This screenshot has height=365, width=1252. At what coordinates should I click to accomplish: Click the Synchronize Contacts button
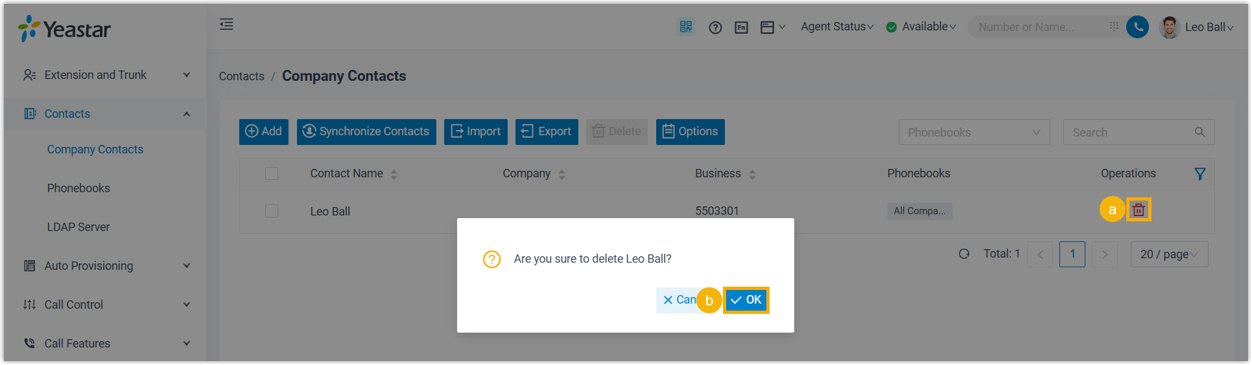tap(366, 131)
